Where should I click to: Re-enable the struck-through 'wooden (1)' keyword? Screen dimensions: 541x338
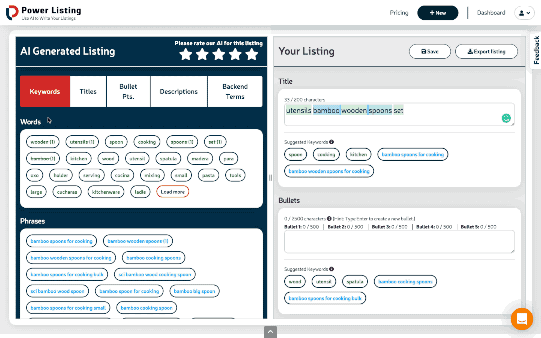click(42, 142)
